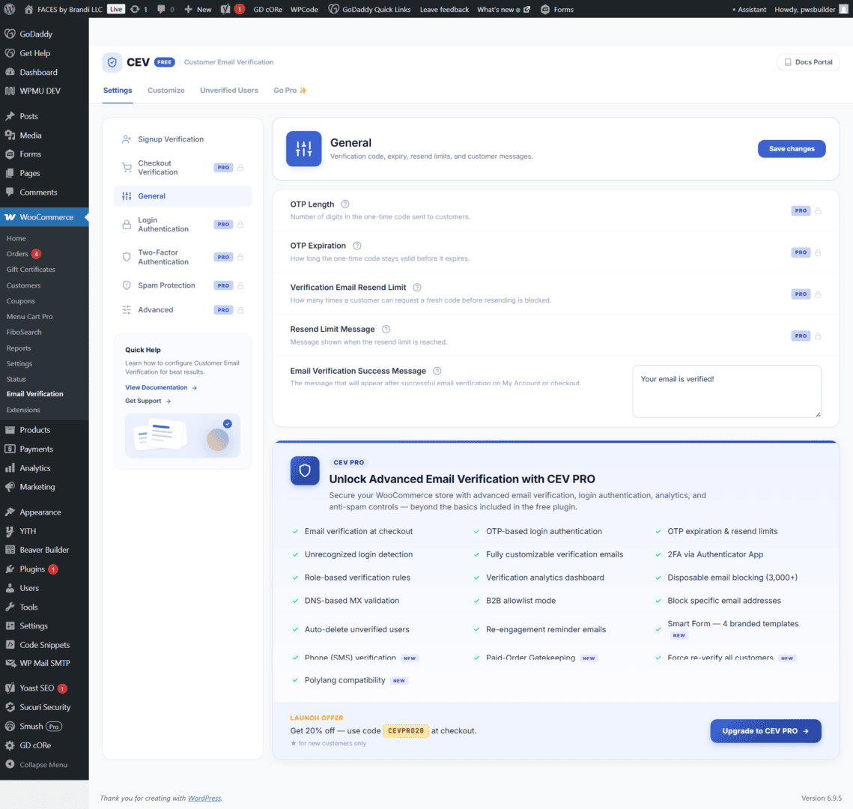
Task: Open Forms in admin bar
Action: pyautogui.click(x=558, y=9)
